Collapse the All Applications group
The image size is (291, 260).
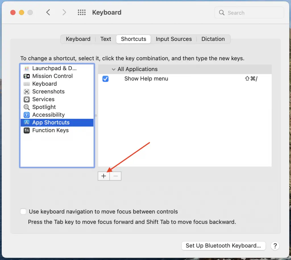(114, 69)
